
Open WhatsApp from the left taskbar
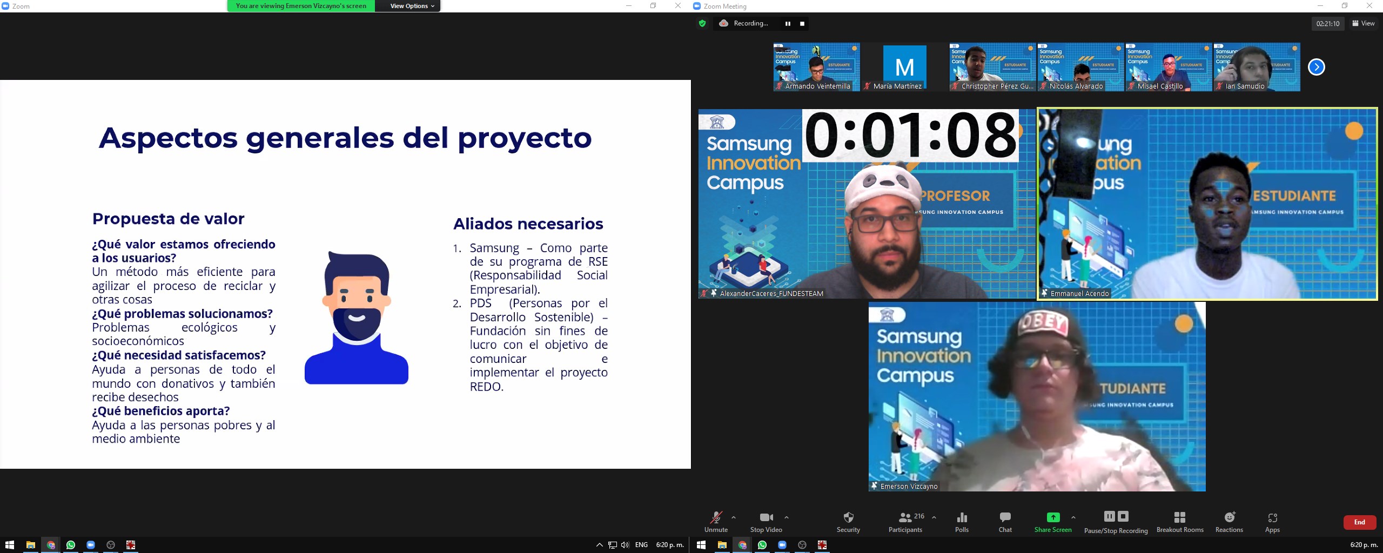click(71, 545)
